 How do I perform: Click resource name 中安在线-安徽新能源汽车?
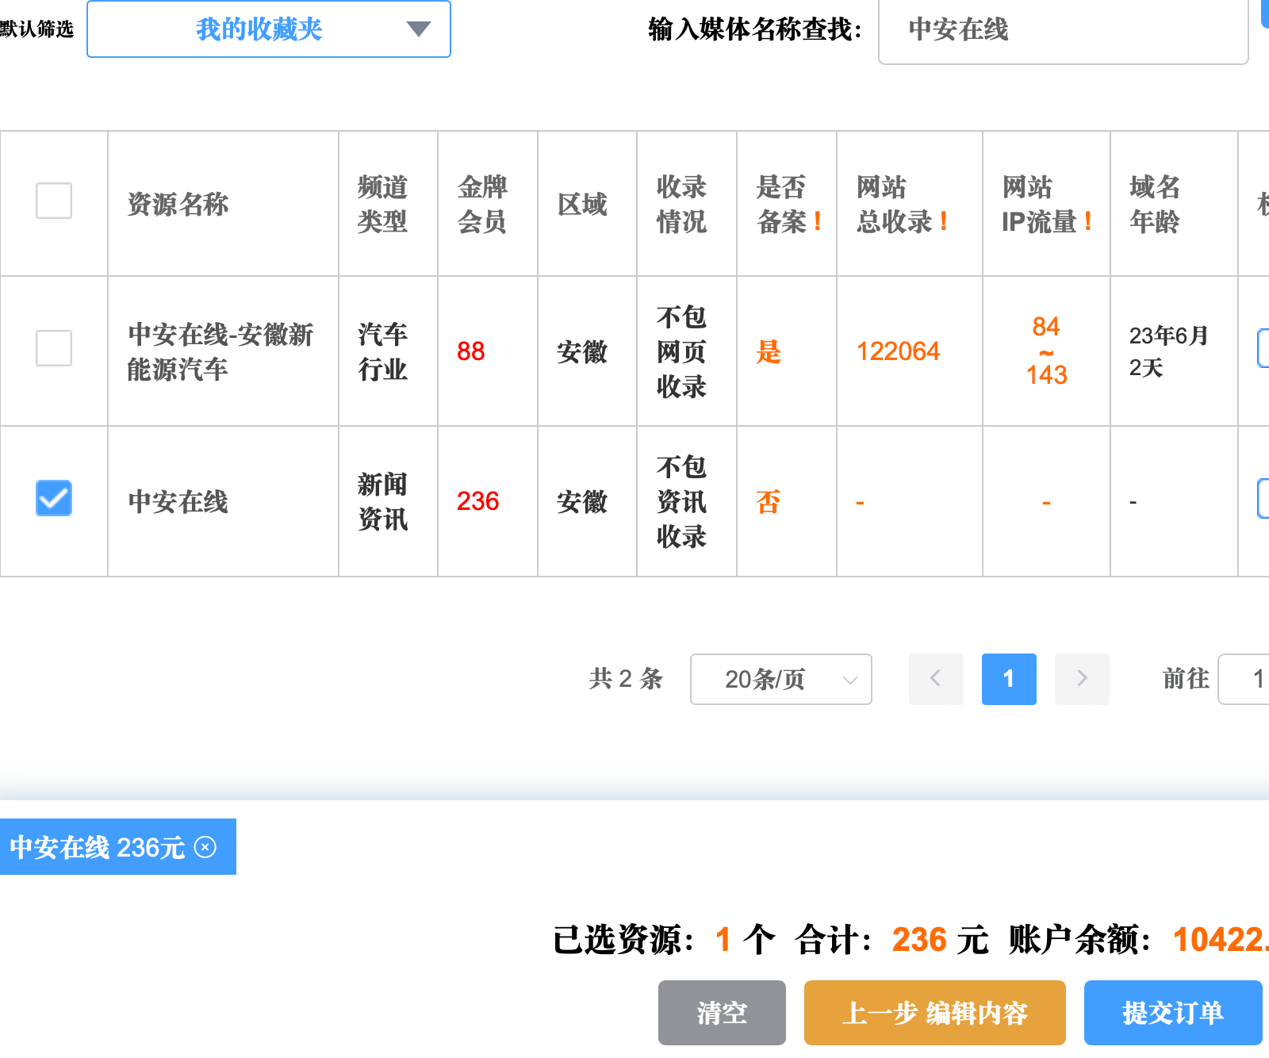click(x=220, y=351)
